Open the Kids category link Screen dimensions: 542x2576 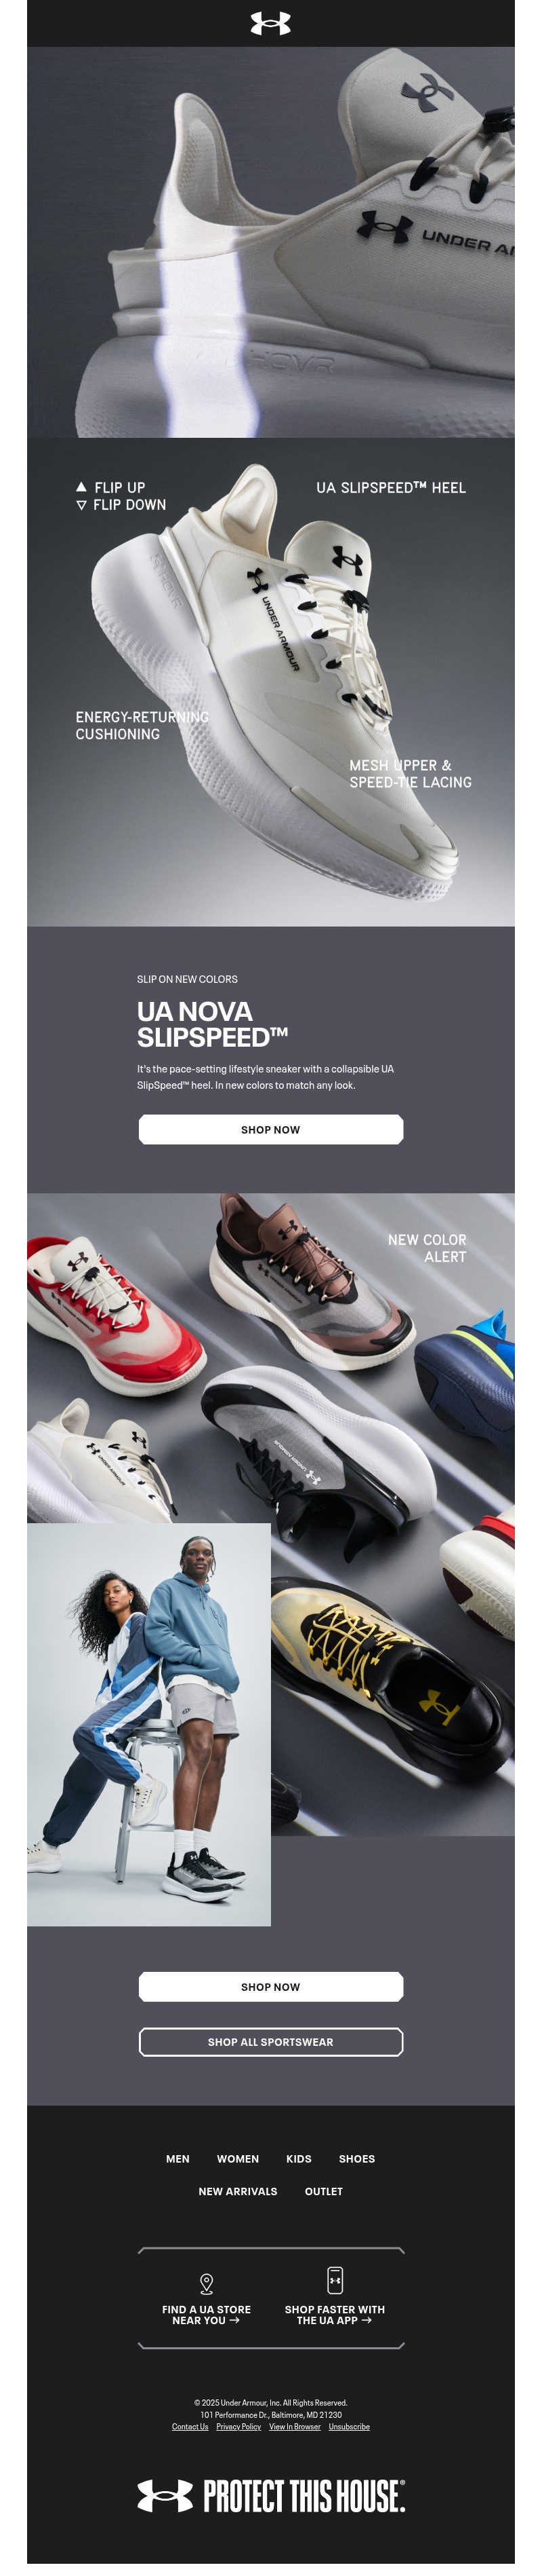(299, 2159)
